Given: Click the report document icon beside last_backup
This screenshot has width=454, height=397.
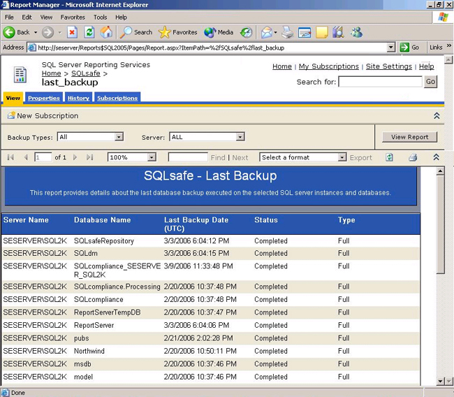Looking at the screenshot, I should 20,75.
